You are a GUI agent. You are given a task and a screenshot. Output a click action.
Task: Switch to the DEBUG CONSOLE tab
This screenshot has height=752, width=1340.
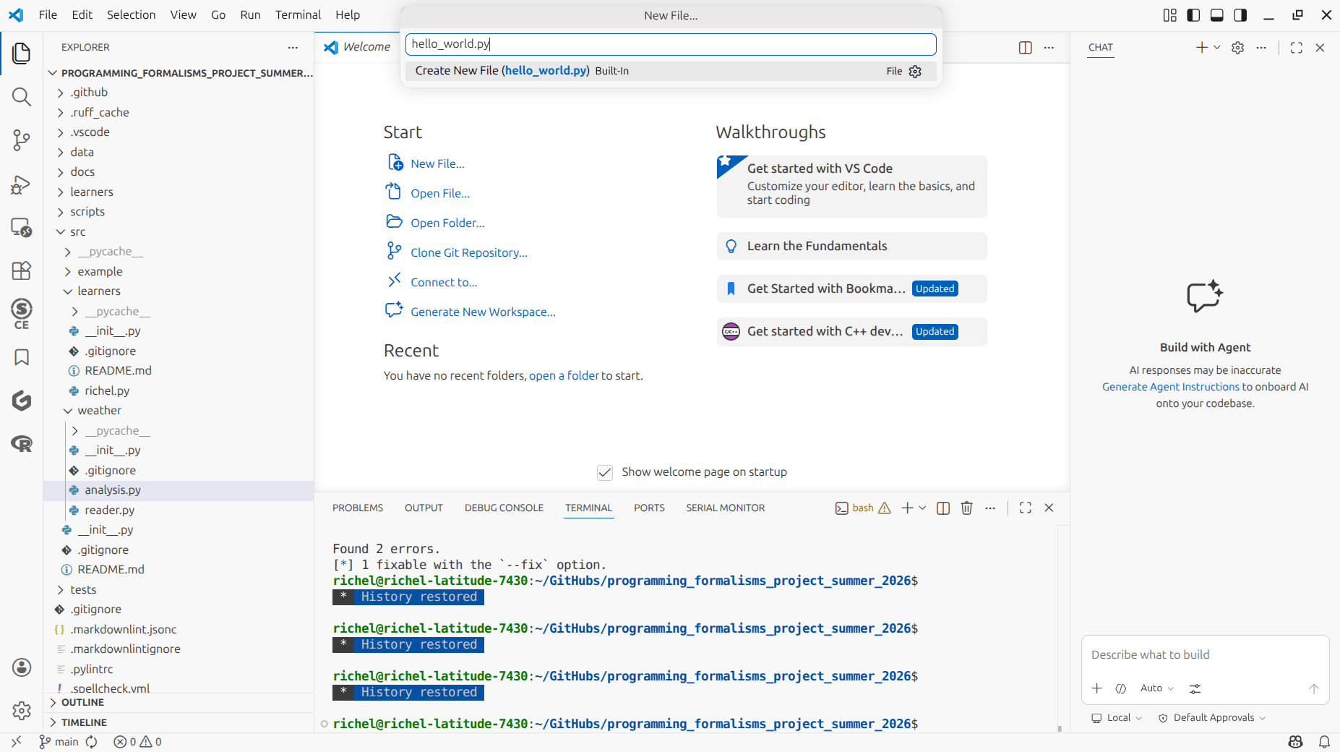pos(504,508)
